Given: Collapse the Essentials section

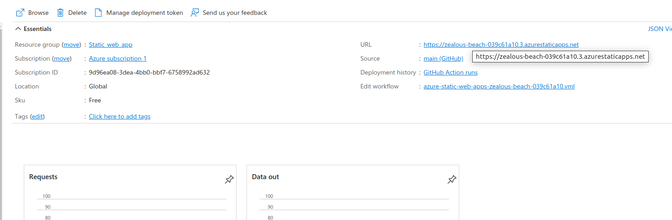Looking at the screenshot, I should 18,29.
